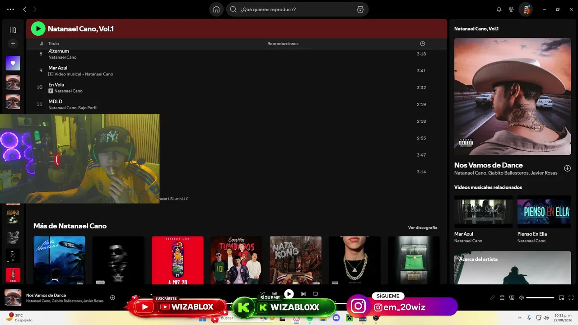Play the album Natanael Cano, Vol.1
The width and height of the screenshot is (578, 325).
click(38, 29)
